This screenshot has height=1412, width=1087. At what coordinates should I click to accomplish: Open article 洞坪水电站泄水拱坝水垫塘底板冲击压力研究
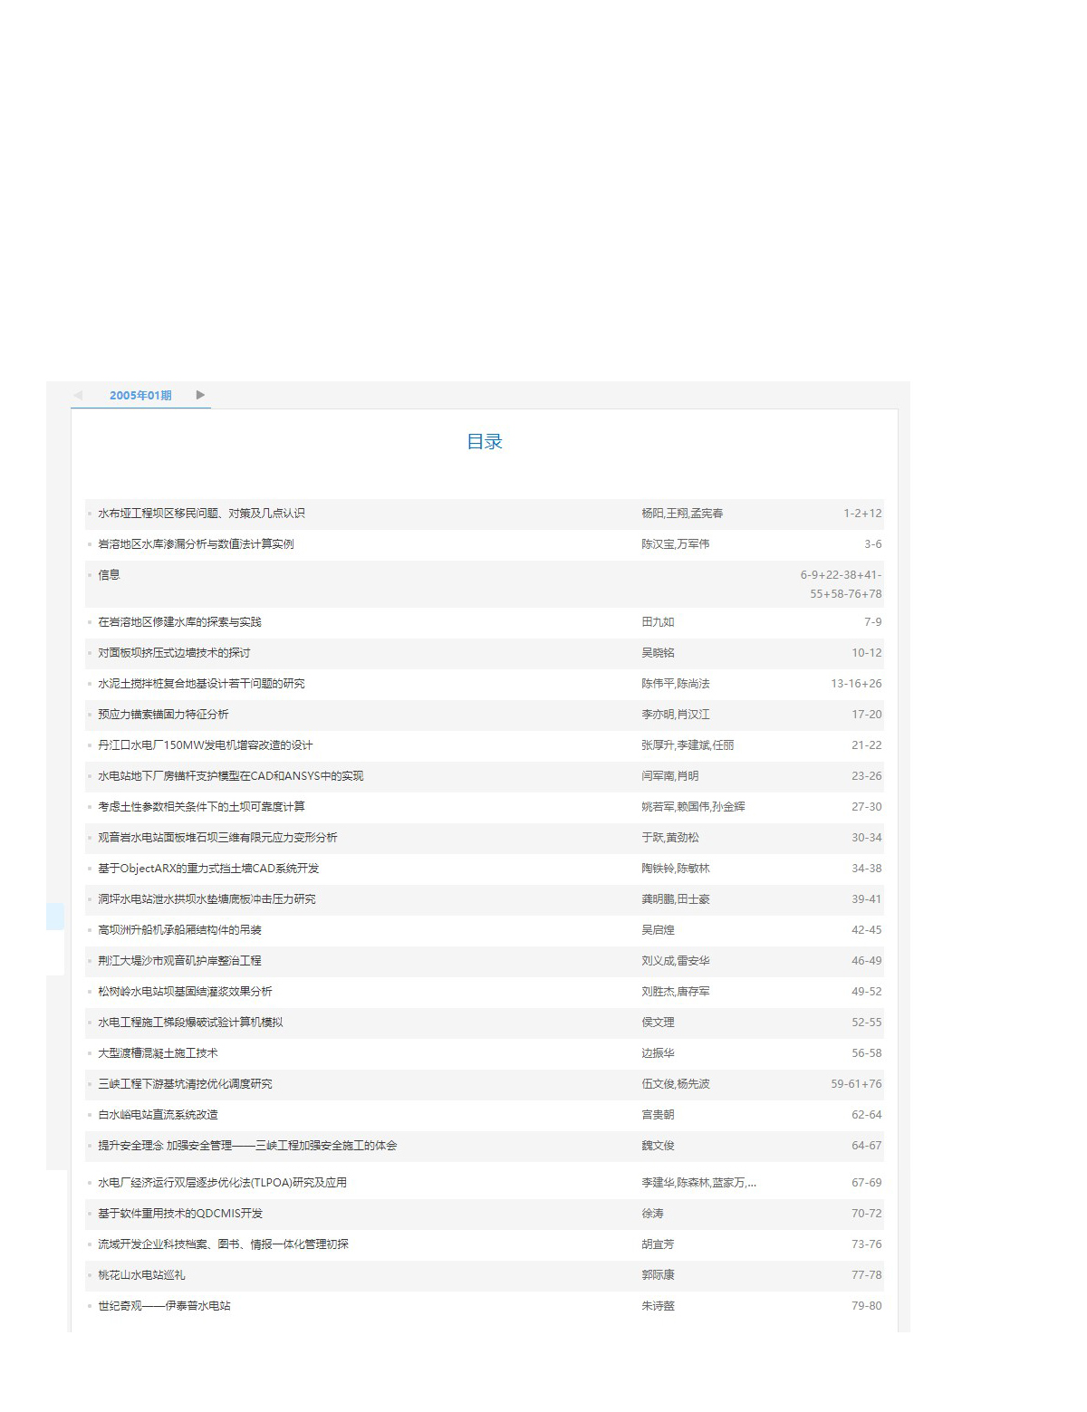click(x=207, y=899)
